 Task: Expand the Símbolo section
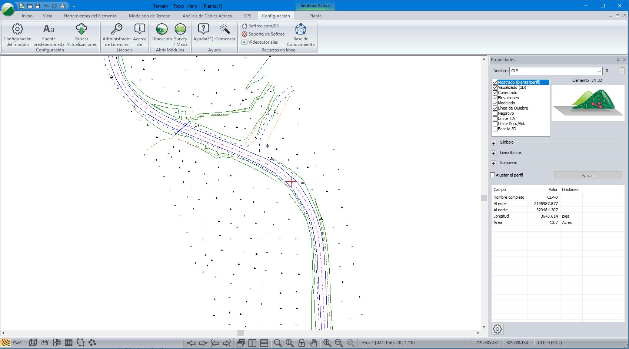pyautogui.click(x=493, y=142)
